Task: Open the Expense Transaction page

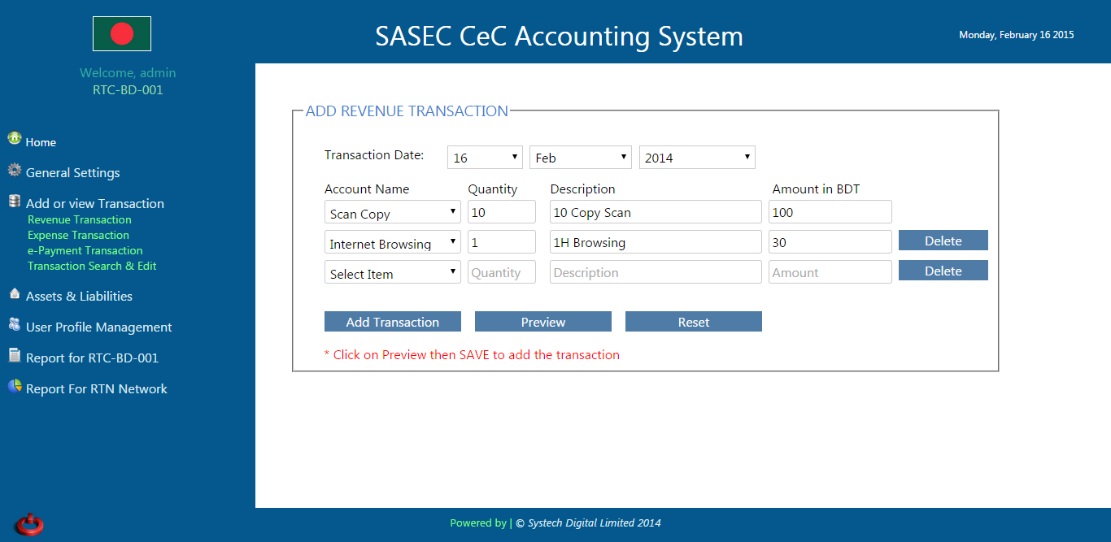Action: coord(78,235)
